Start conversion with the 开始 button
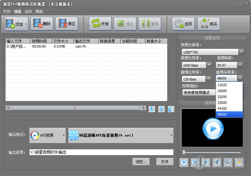251x176 pixels. [x=100, y=24]
